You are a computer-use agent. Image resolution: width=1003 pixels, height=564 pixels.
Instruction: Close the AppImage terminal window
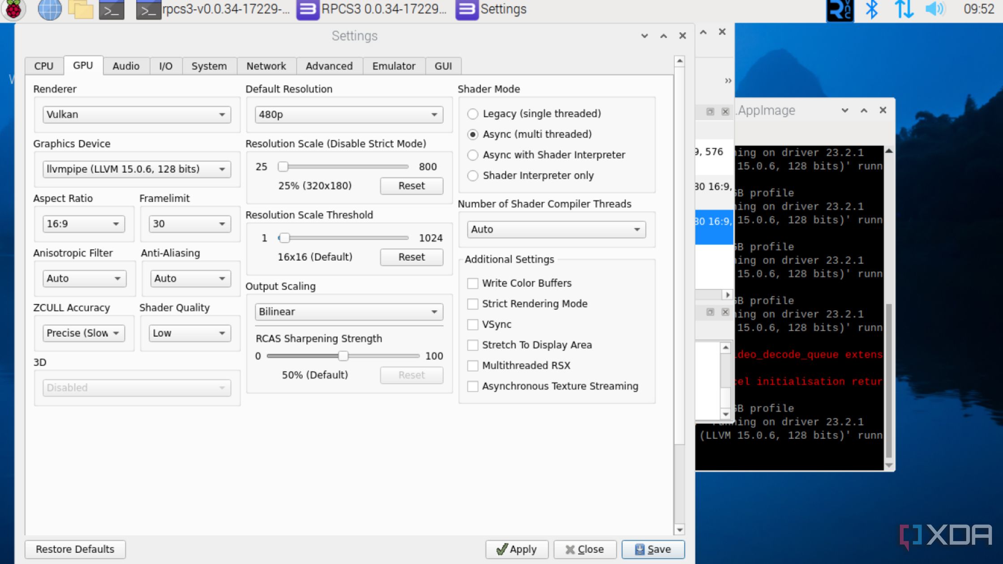click(883, 110)
